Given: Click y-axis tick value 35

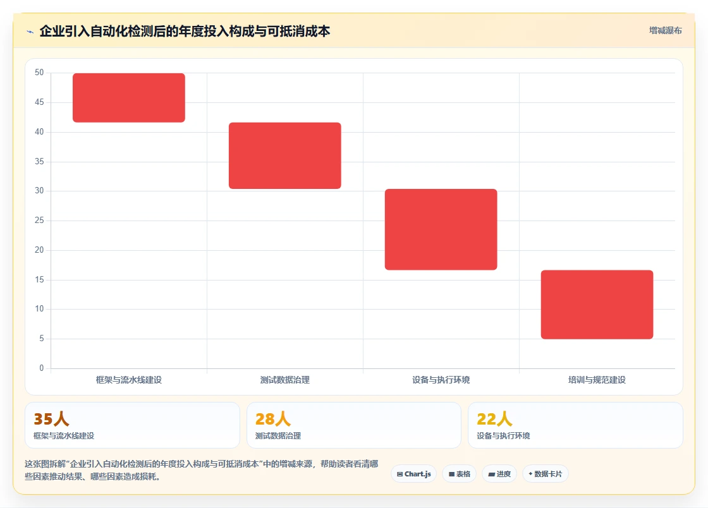Looking at the screenshot, I should click(x=39, y=162).
